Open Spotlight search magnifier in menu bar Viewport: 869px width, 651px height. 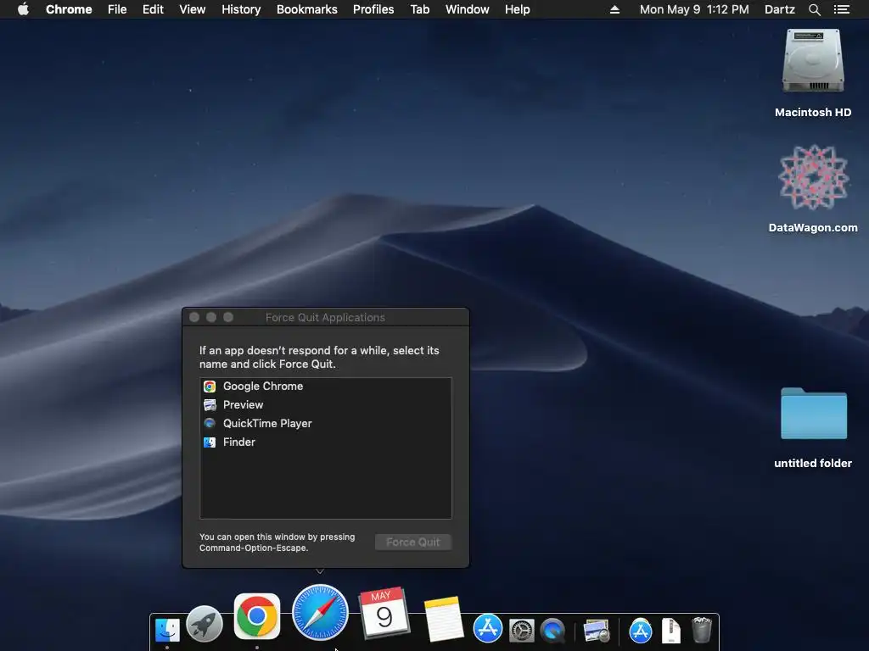(814, 9)
